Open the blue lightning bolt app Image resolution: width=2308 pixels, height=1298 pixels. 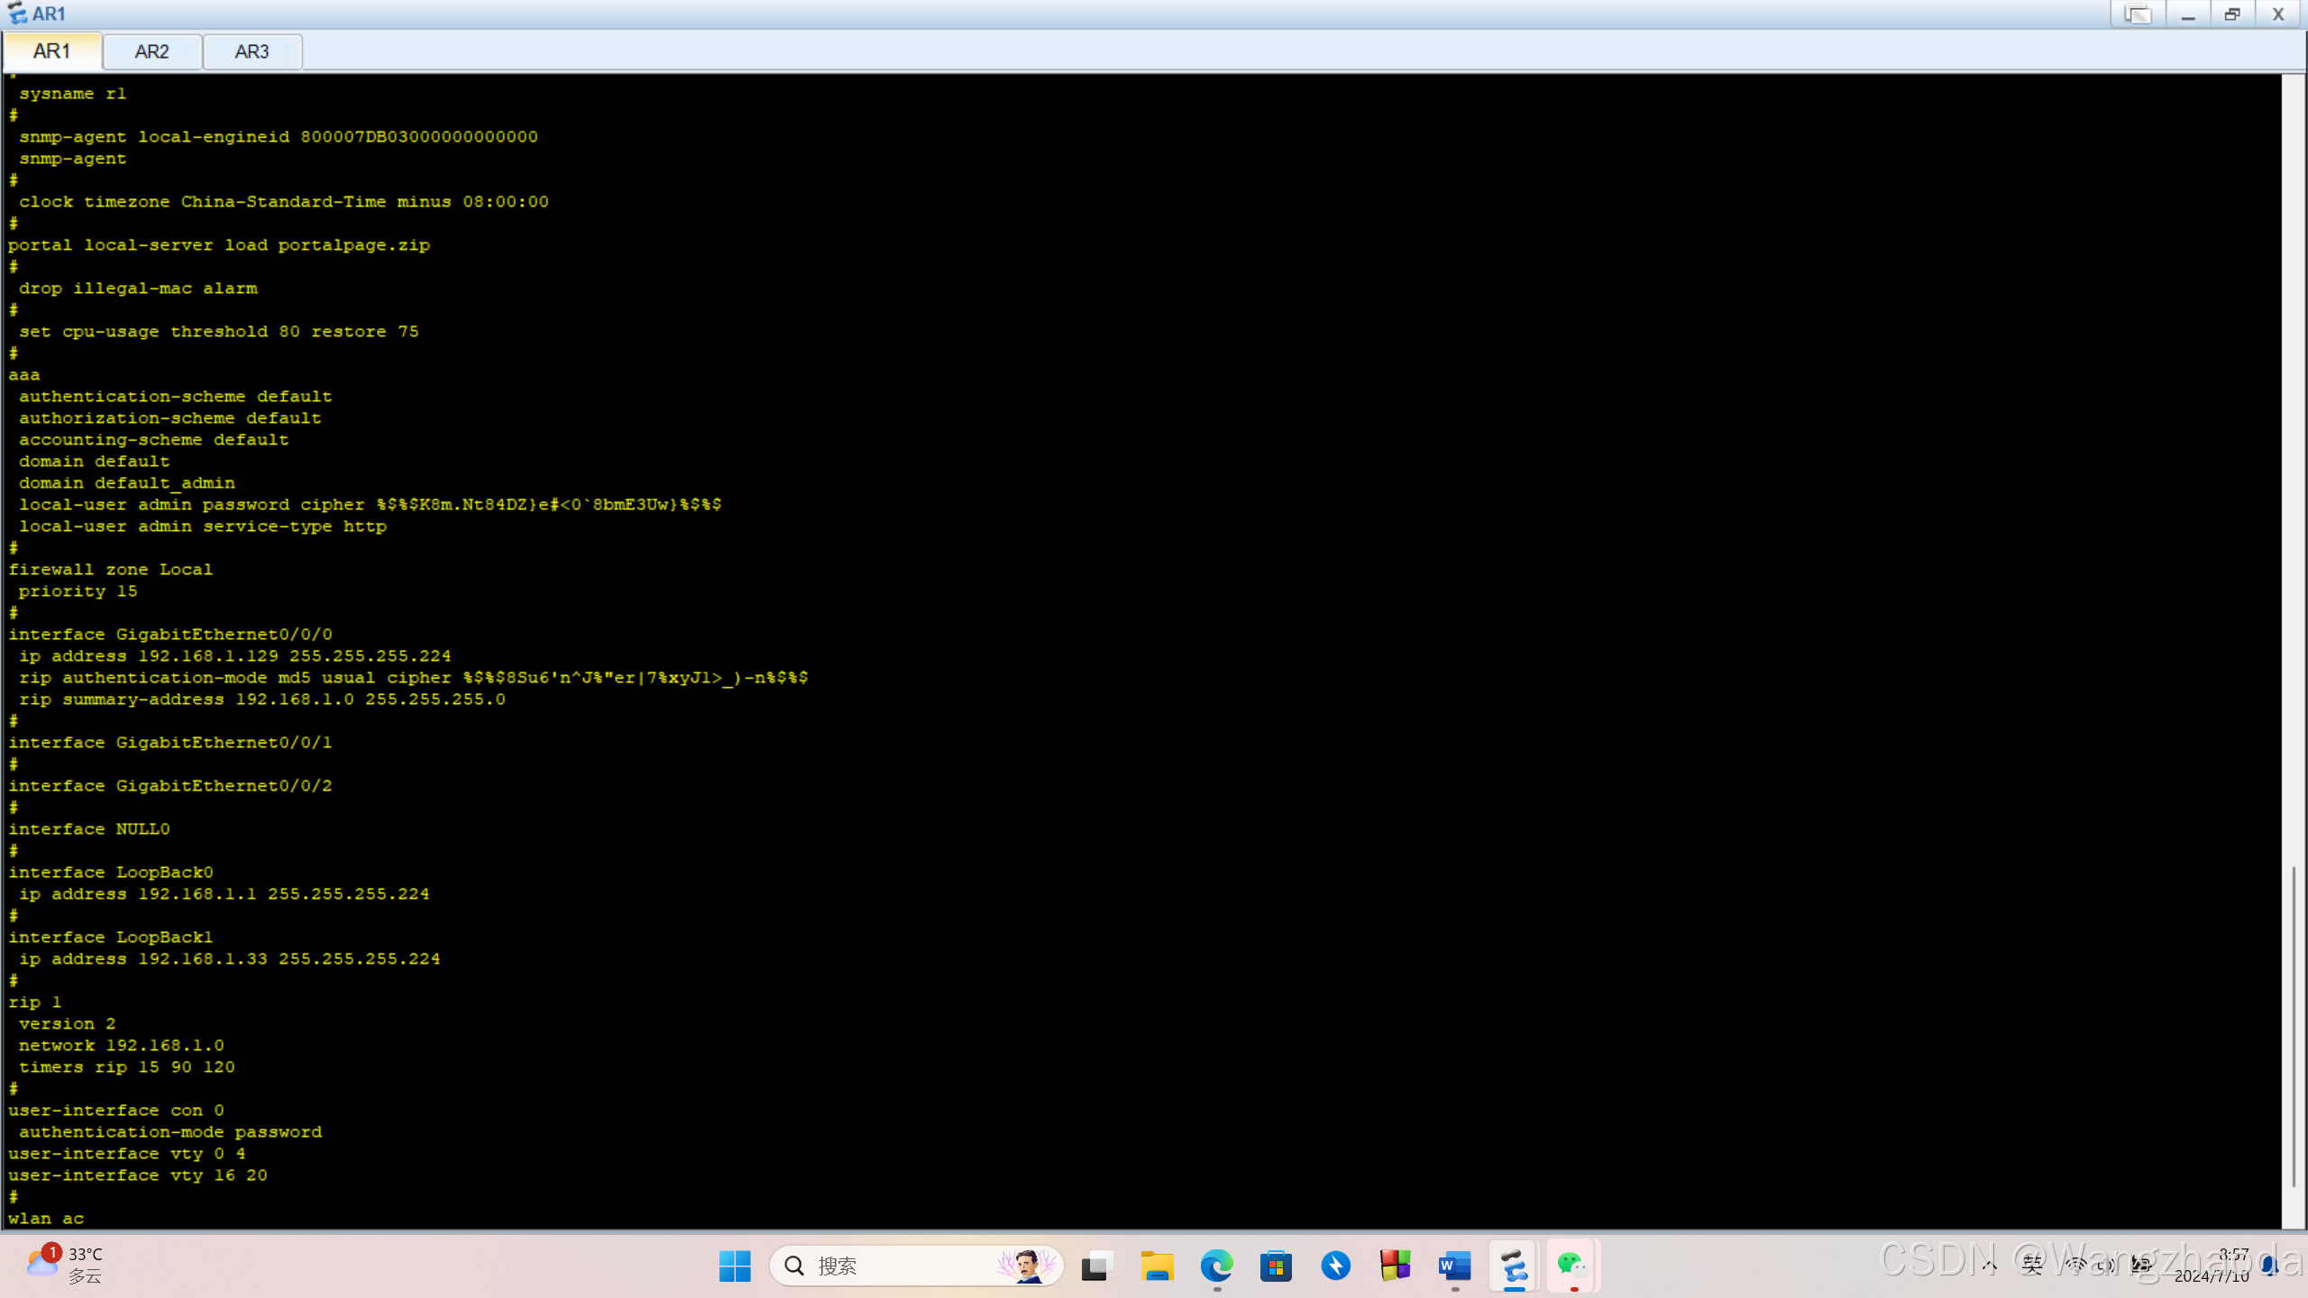[1335, 1266]
